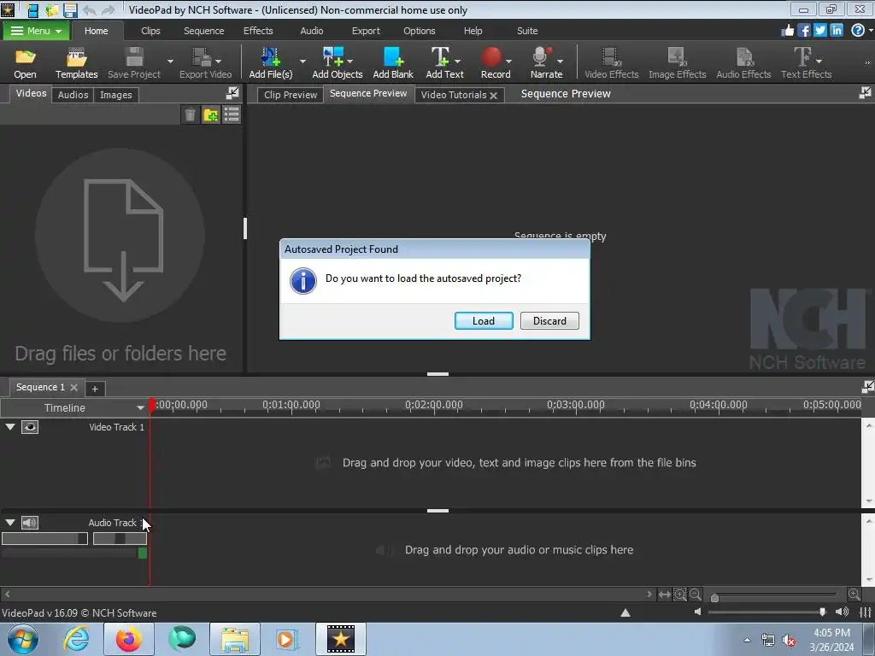This screenshot has width=875, height=656.
Task: Click Add Objects toolbar icon
Action: point(333,57)
